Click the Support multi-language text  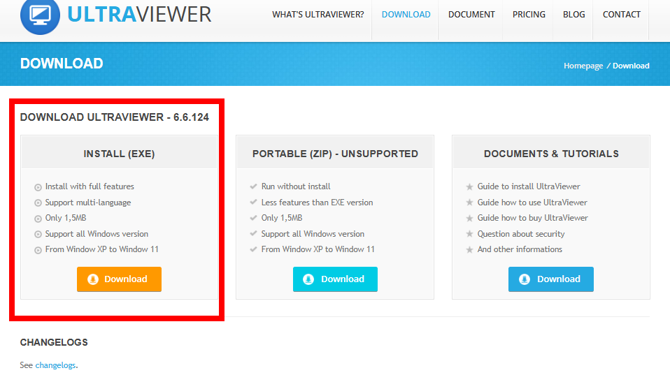click(x=88, y=203)
